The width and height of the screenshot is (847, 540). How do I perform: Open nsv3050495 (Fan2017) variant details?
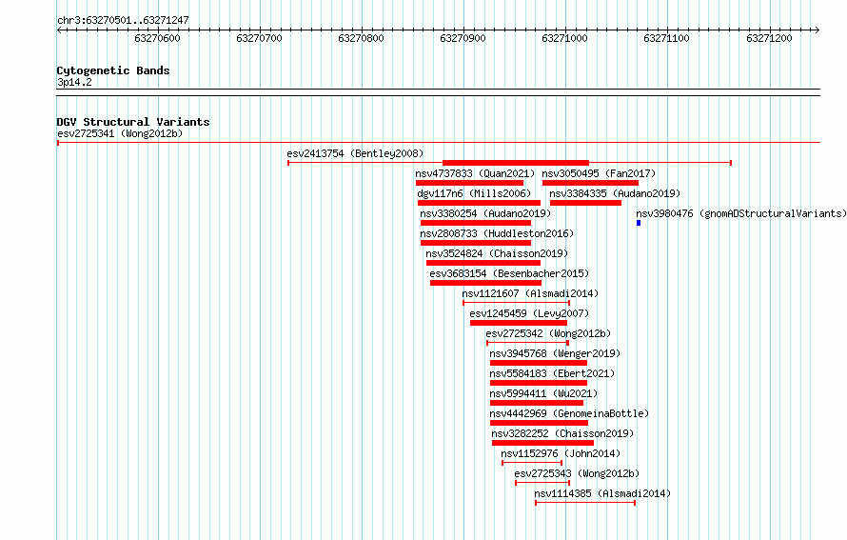tap(599, 173)
